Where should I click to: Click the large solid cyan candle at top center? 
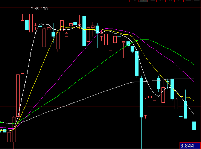(x=84, y=31)
